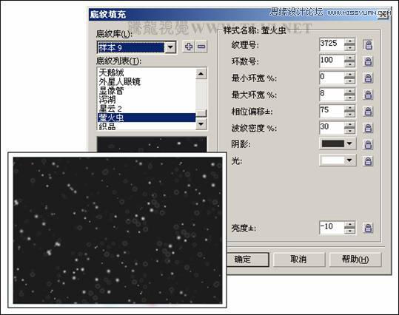The height and width of the screenshot is (315, 399).
Task: Click the 环数号 field showing 100
Action: 332,61
